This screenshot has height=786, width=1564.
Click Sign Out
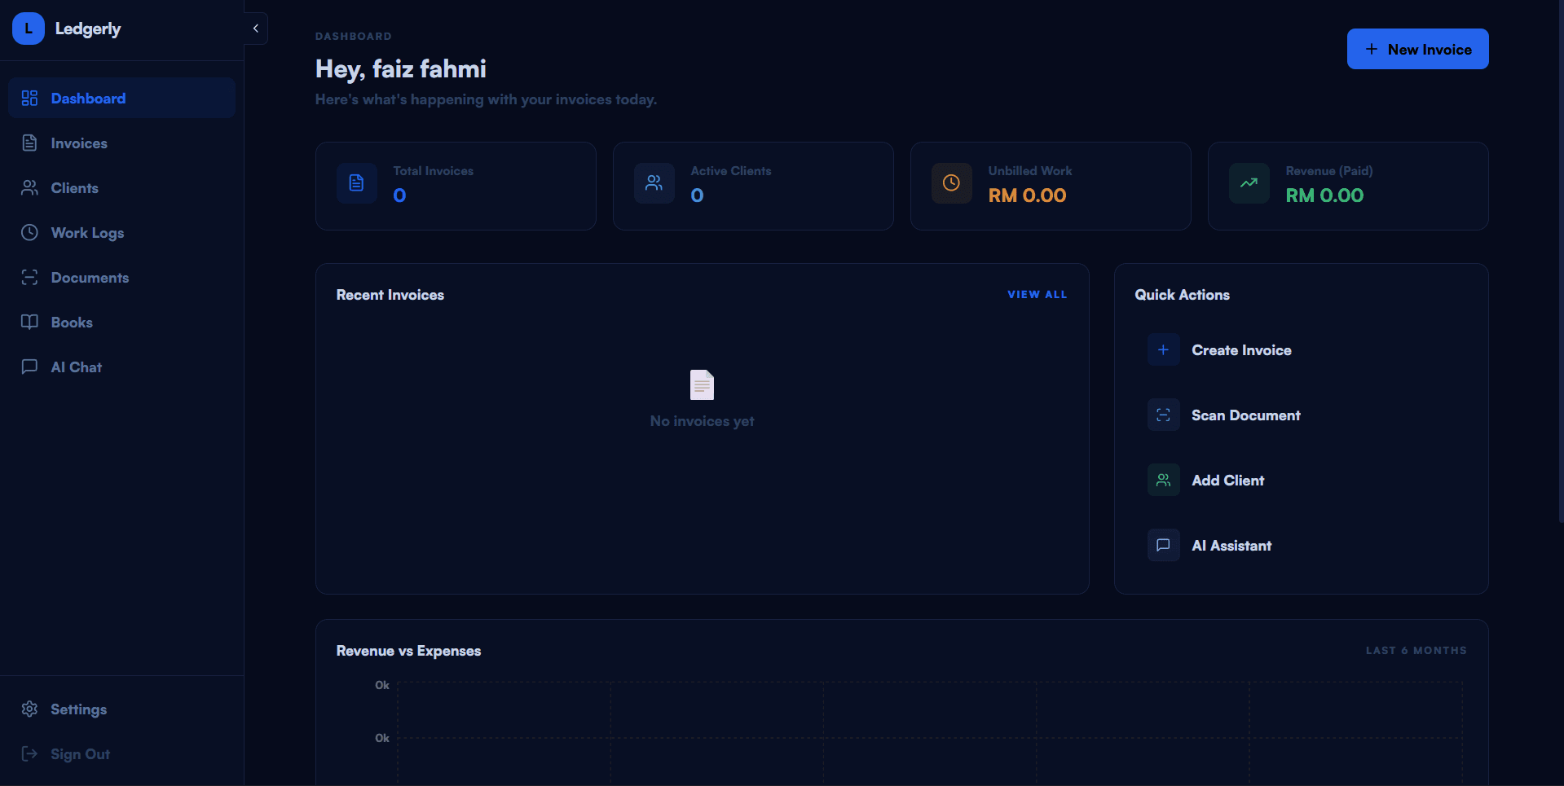[121, 753]
